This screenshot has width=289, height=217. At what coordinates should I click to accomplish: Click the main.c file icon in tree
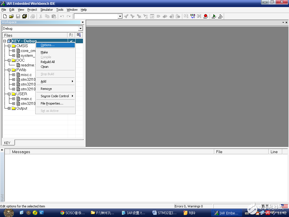(18, 99)
